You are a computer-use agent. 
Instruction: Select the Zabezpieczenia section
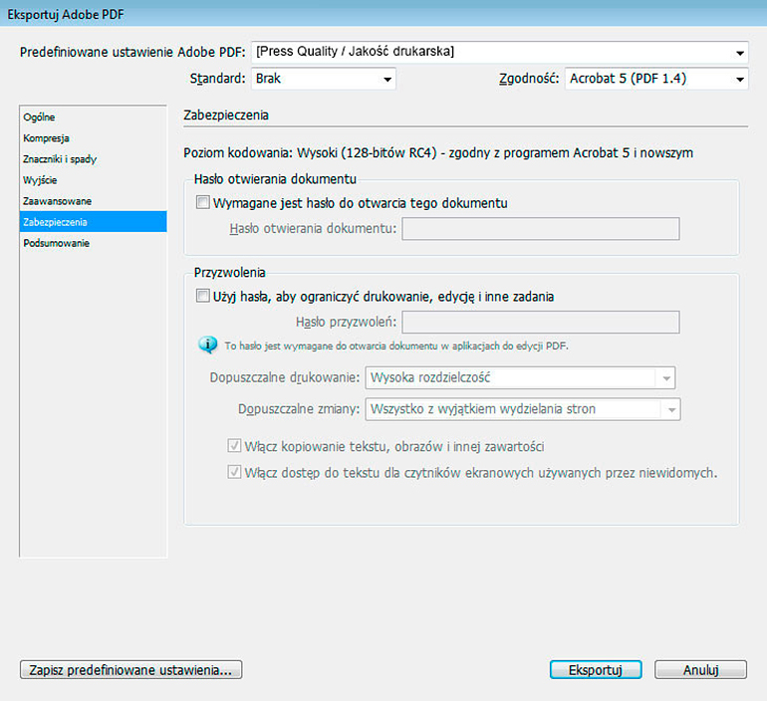point(93,222)
